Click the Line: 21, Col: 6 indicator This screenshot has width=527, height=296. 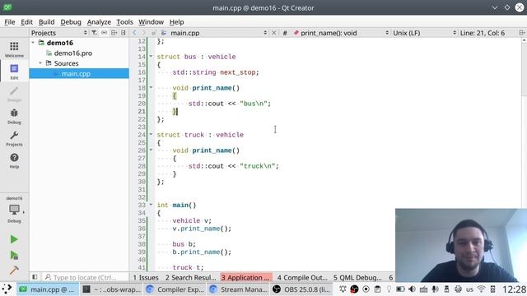point(483,33)
